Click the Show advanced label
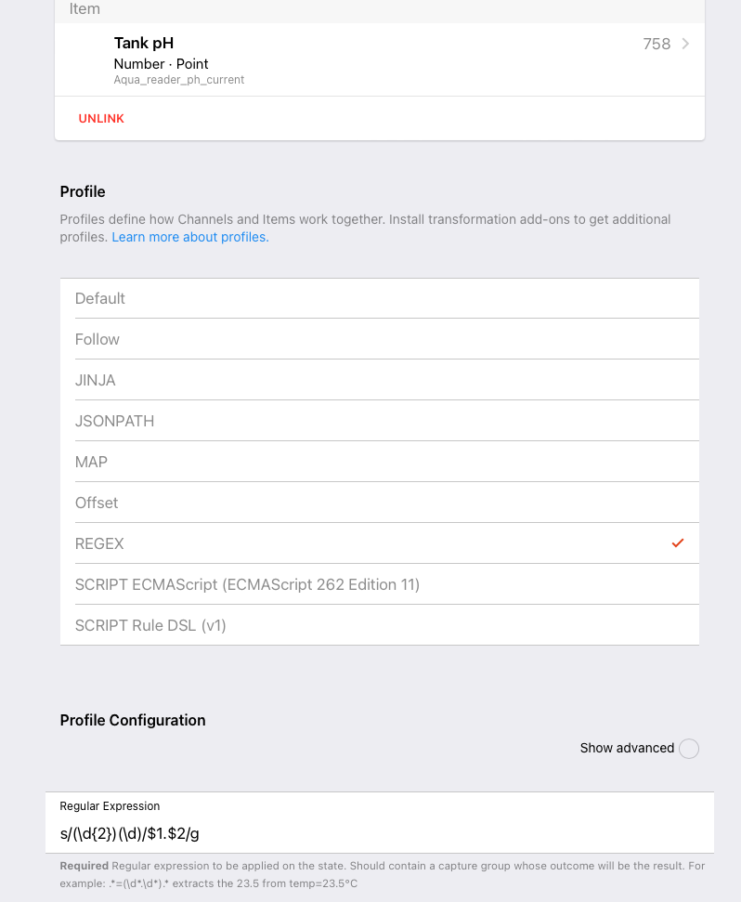Screen dimensions: 741x902 click(627, 748)
